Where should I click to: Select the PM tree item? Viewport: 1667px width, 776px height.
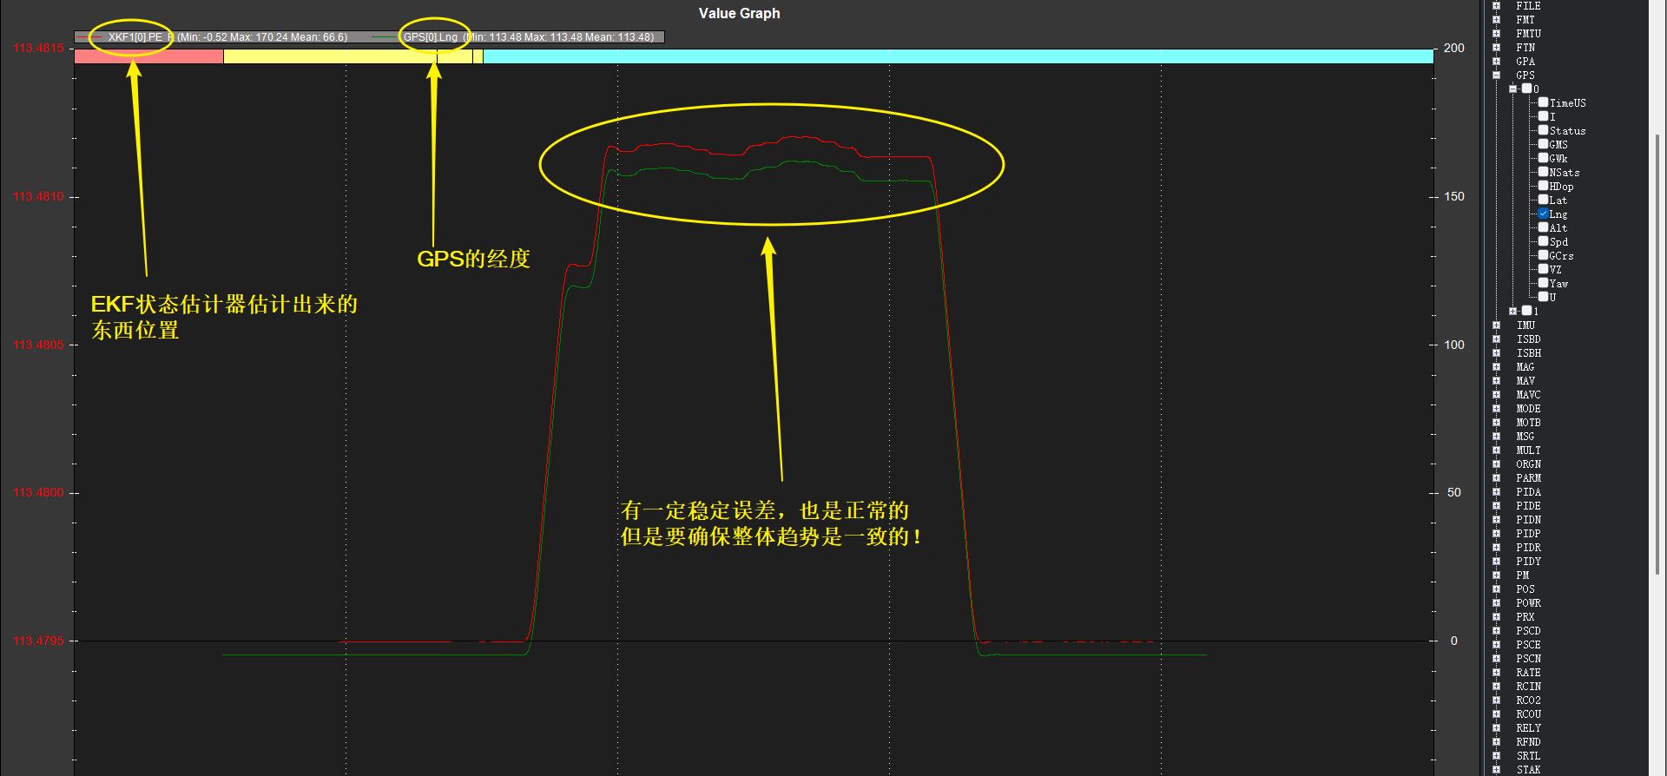point(1523,575)
